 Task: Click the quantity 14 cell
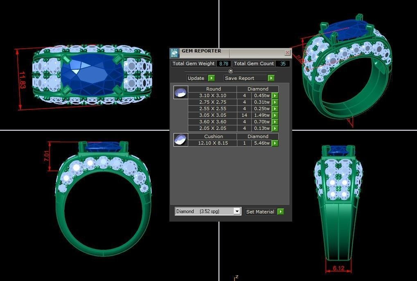244,115
